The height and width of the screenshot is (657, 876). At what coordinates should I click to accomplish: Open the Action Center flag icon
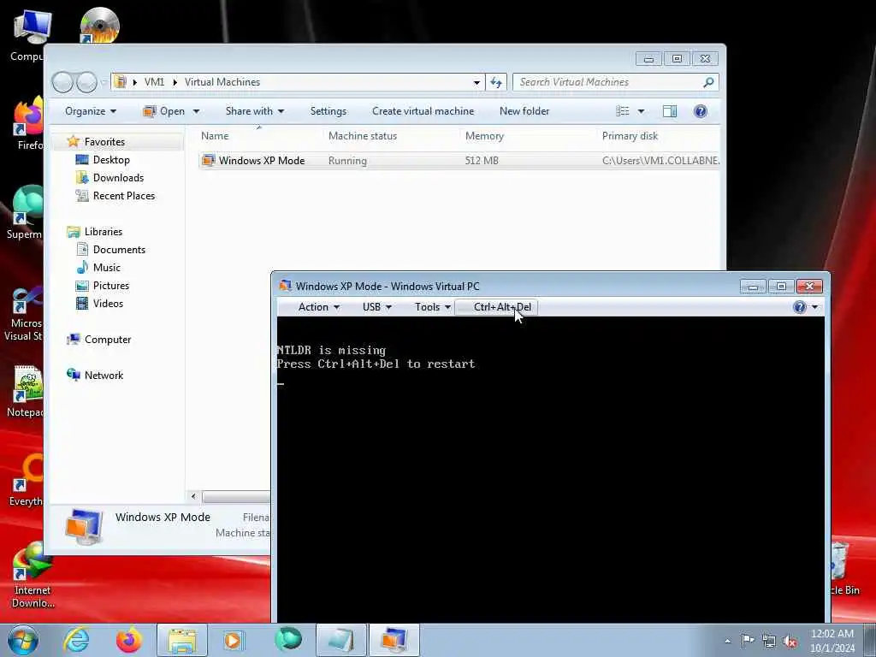click(748, 640)
